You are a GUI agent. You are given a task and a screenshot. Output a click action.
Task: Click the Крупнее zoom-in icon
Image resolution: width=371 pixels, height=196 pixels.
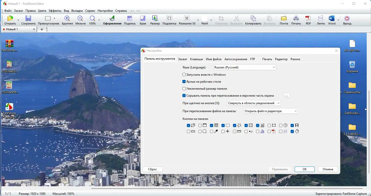pyautogui.click(x=67, y=18)
